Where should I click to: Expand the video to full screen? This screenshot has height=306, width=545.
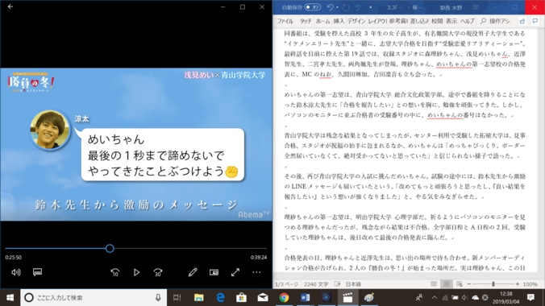coord(235,272)
